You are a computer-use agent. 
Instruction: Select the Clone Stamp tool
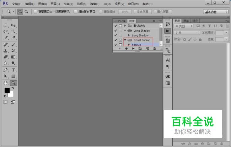coord(5,51)
